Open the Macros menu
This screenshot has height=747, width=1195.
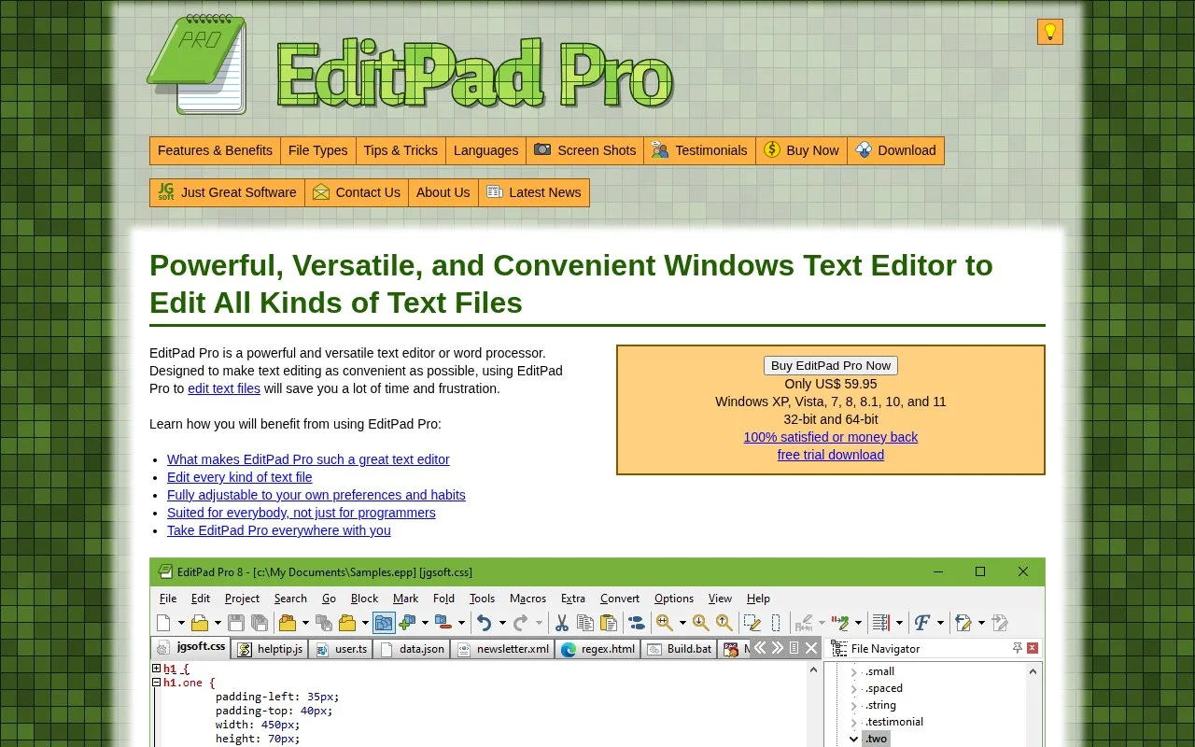(527, 599)
